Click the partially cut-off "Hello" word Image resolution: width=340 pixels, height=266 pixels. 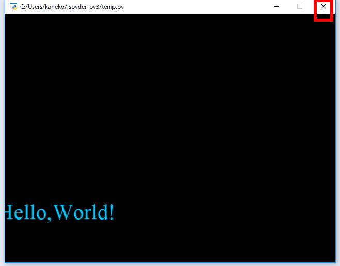click(25, 212)
